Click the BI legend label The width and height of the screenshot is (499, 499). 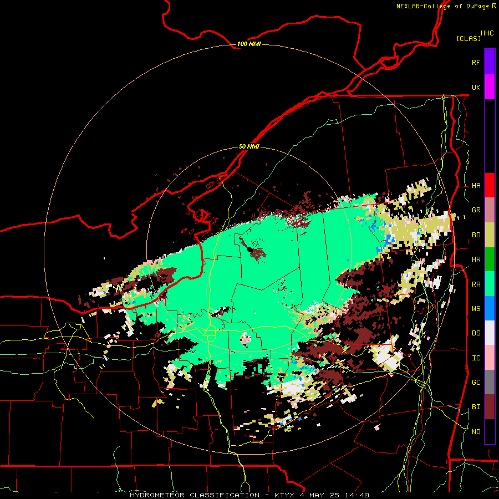point(476,407)
